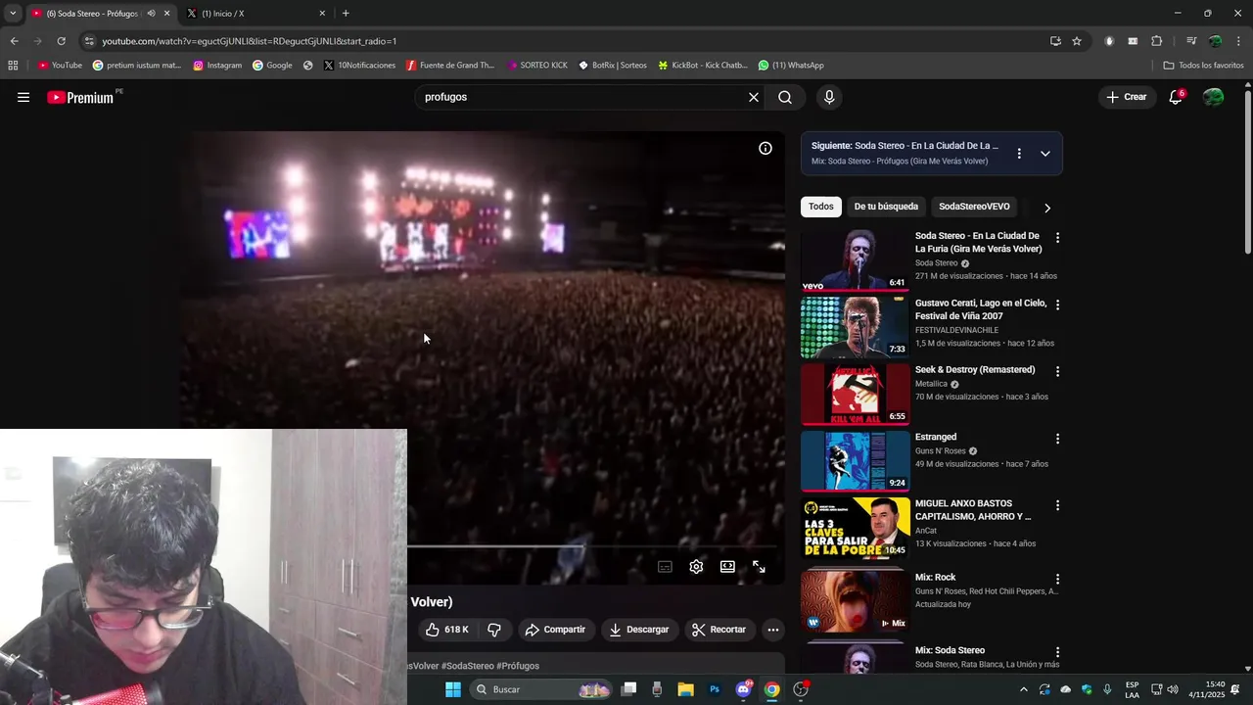
Task: Open options for Mix: Rock
Action: point(1057,579)
